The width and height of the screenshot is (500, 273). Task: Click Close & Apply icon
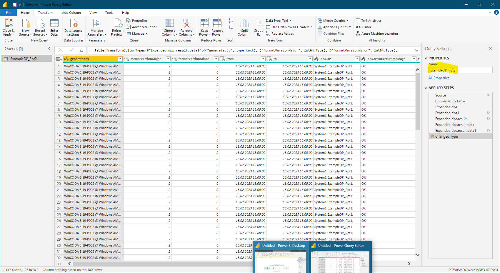point(9,23)
